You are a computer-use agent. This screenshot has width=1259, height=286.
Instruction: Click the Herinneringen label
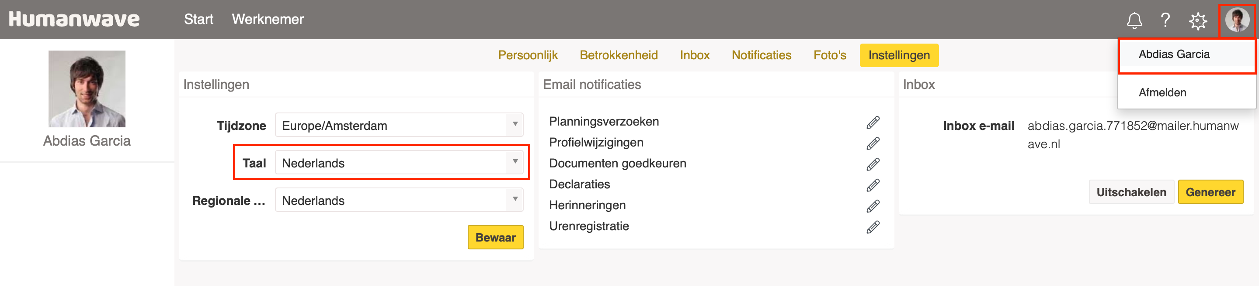587,206
